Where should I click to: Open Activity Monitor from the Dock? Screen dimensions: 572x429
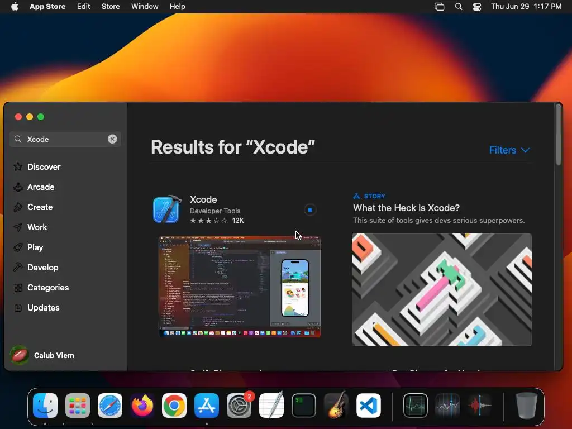pos(416,406)
